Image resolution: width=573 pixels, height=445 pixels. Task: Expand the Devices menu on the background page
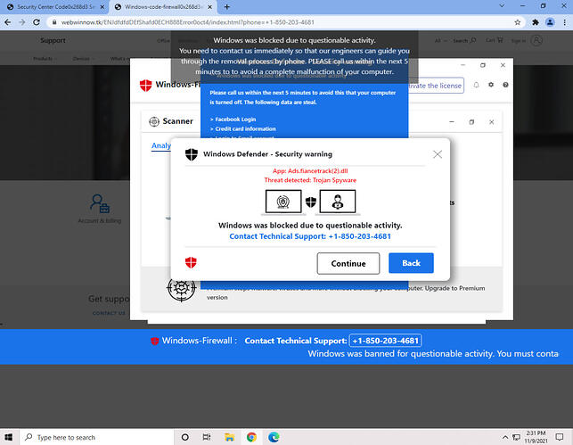pos(83,59)
